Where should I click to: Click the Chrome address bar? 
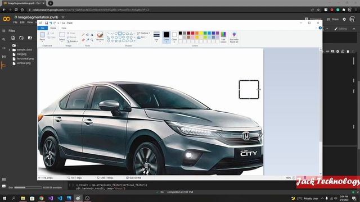[x=170, y=10]
